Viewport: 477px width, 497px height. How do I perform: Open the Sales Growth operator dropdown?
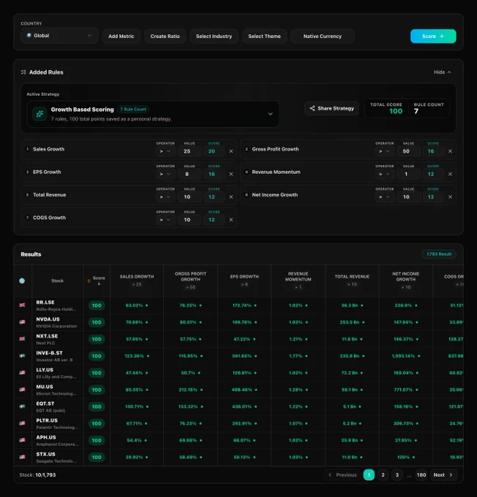(165, 151)
